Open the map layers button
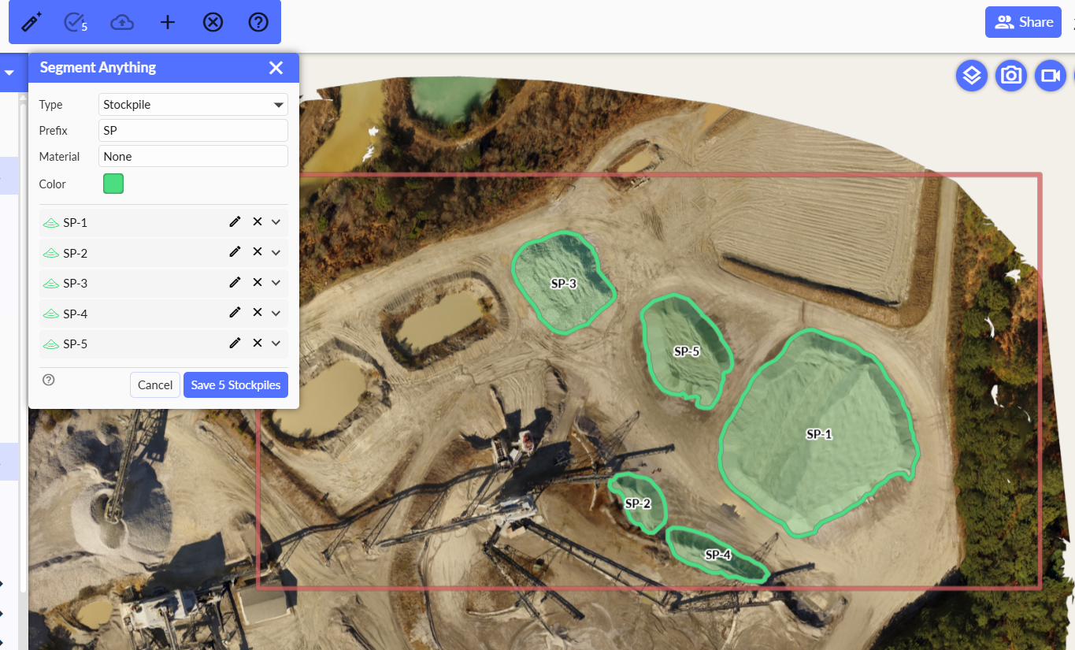 [972, 76]
